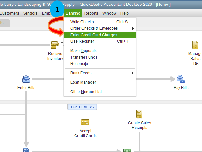Choose Make Deposits from the menu
Image resolution: width=202 pixels, height=152 pixels.
100,51
